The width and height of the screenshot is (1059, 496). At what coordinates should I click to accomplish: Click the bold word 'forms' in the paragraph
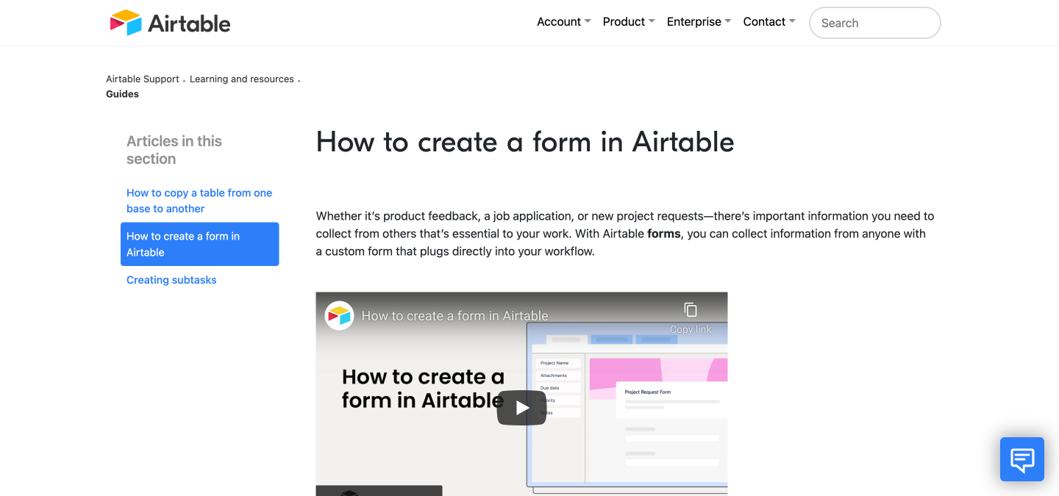pos(663,234)
